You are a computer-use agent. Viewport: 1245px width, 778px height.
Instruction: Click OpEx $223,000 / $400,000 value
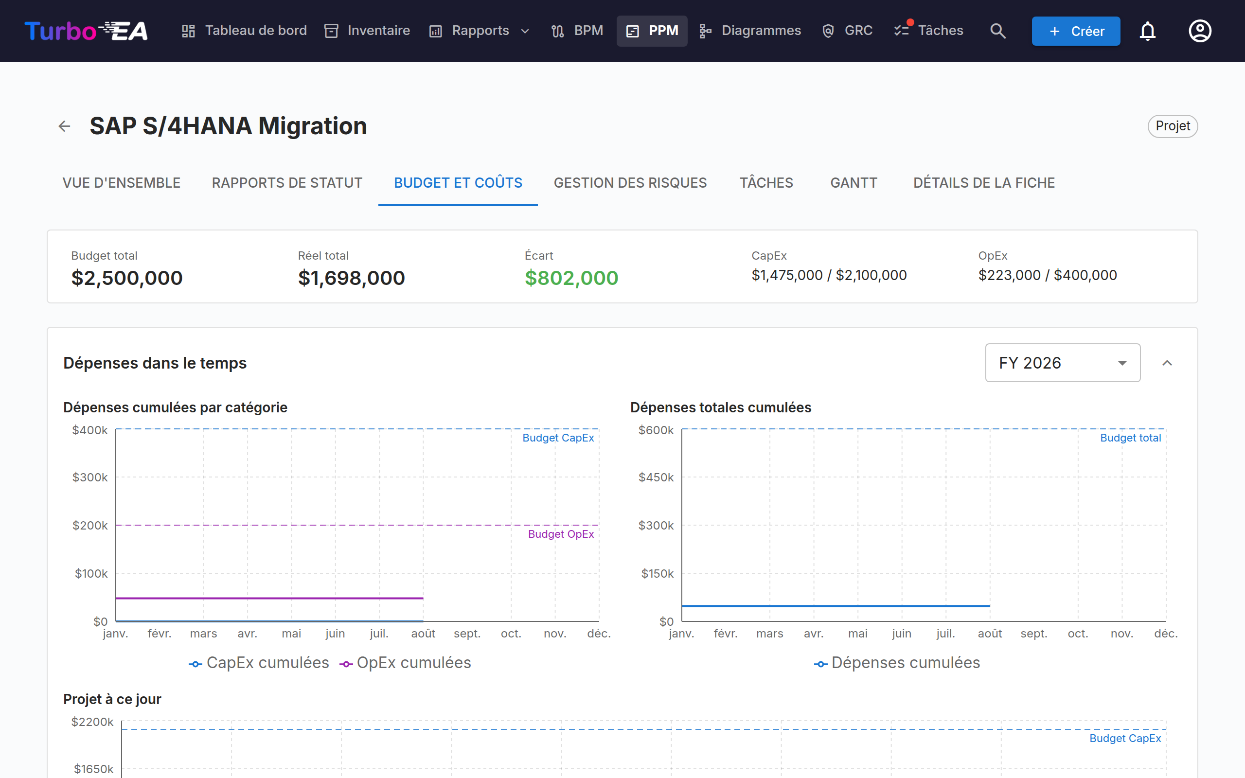[x=1048, y=275]
